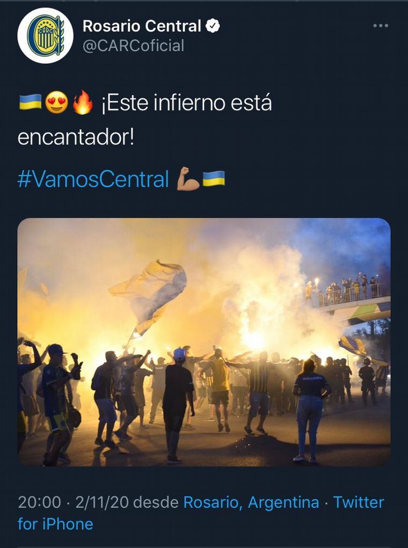Click the flag emoji after the biceps
Viewport: 408px width, 548px height.
214,179
